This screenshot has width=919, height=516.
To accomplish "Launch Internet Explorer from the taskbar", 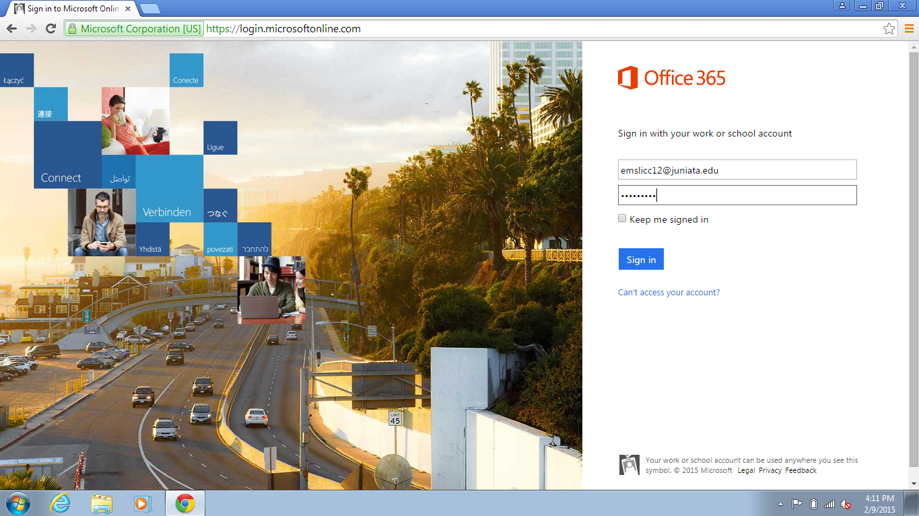I will click(x=61, y=503).
